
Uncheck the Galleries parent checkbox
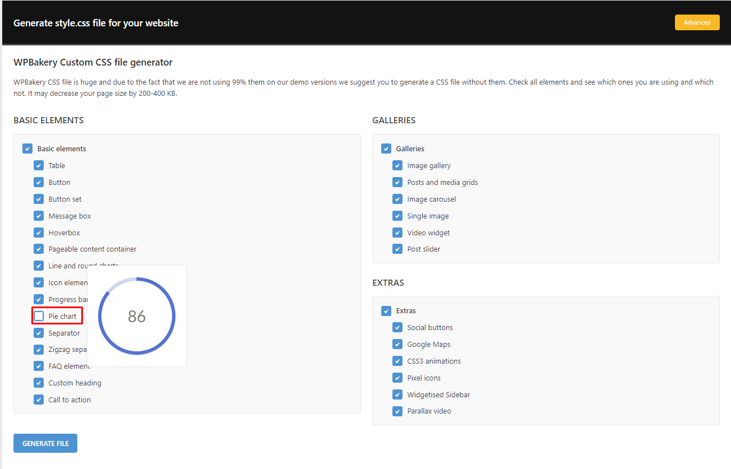pyautogui.click(x=386, y=148)
